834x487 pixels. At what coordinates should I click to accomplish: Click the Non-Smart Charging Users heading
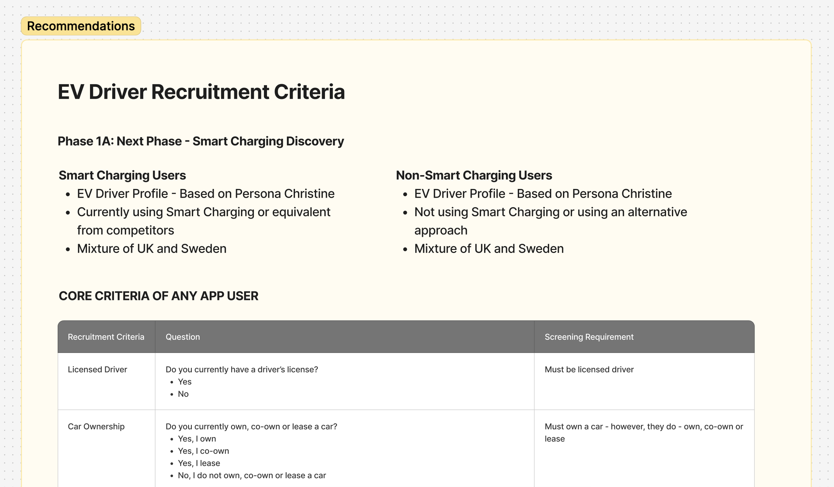[474, 175]
